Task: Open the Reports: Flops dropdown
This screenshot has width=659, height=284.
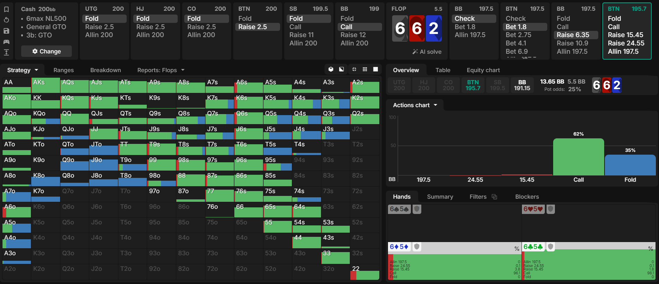Action: (x=161, y=70)
